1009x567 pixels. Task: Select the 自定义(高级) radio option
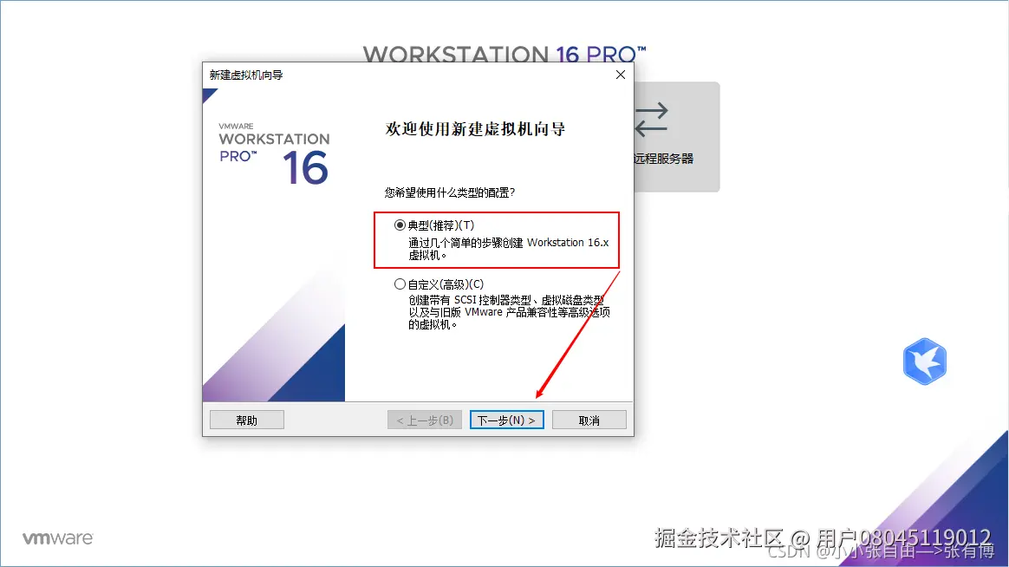tap(400, 283)
